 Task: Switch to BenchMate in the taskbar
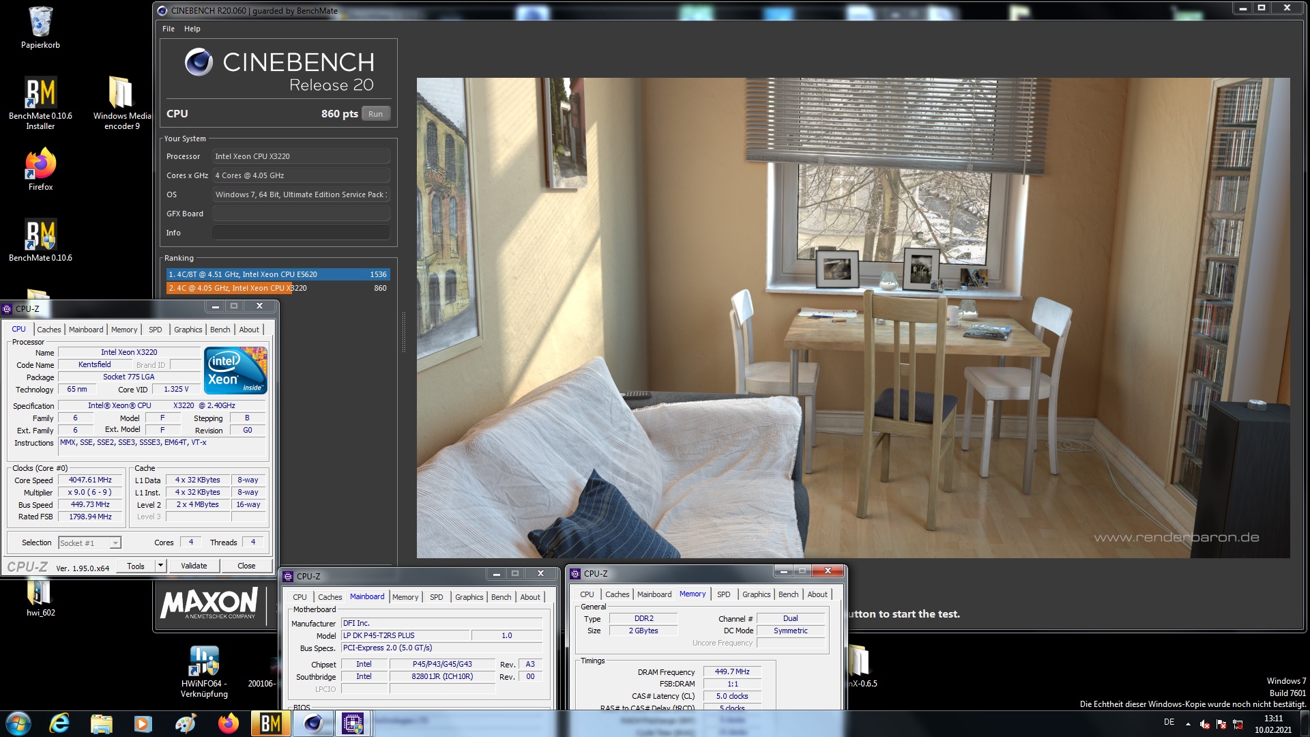pyautogui.click(x=270, y=723)
